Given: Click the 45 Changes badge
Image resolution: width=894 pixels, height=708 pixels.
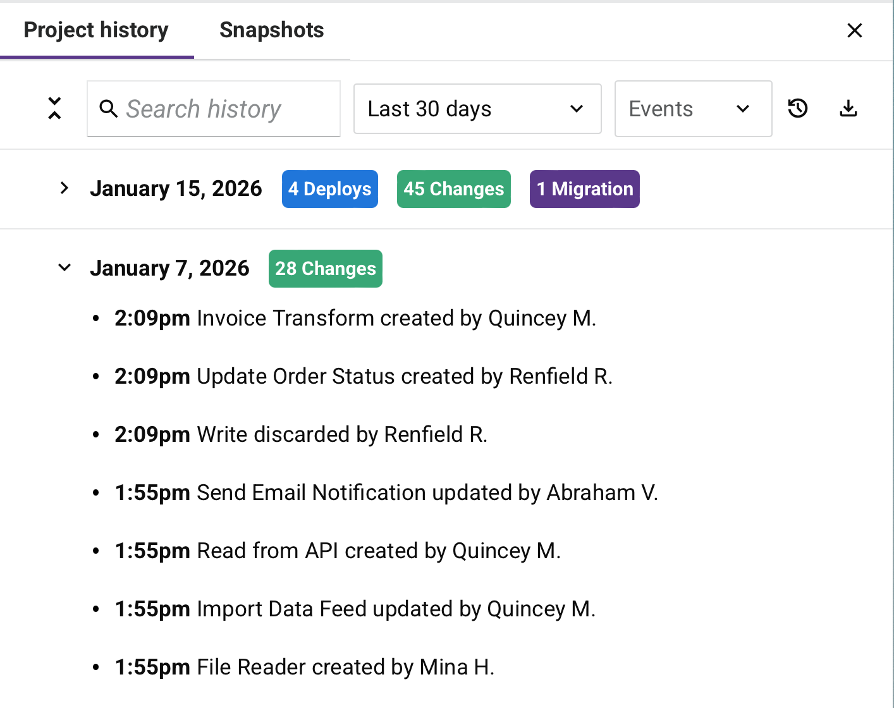Looking at the screenshot, I should tap(453, 188).
